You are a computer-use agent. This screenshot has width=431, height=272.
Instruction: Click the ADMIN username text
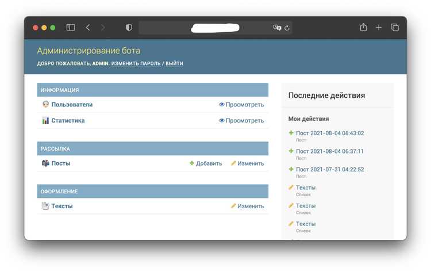coord(101,63)
